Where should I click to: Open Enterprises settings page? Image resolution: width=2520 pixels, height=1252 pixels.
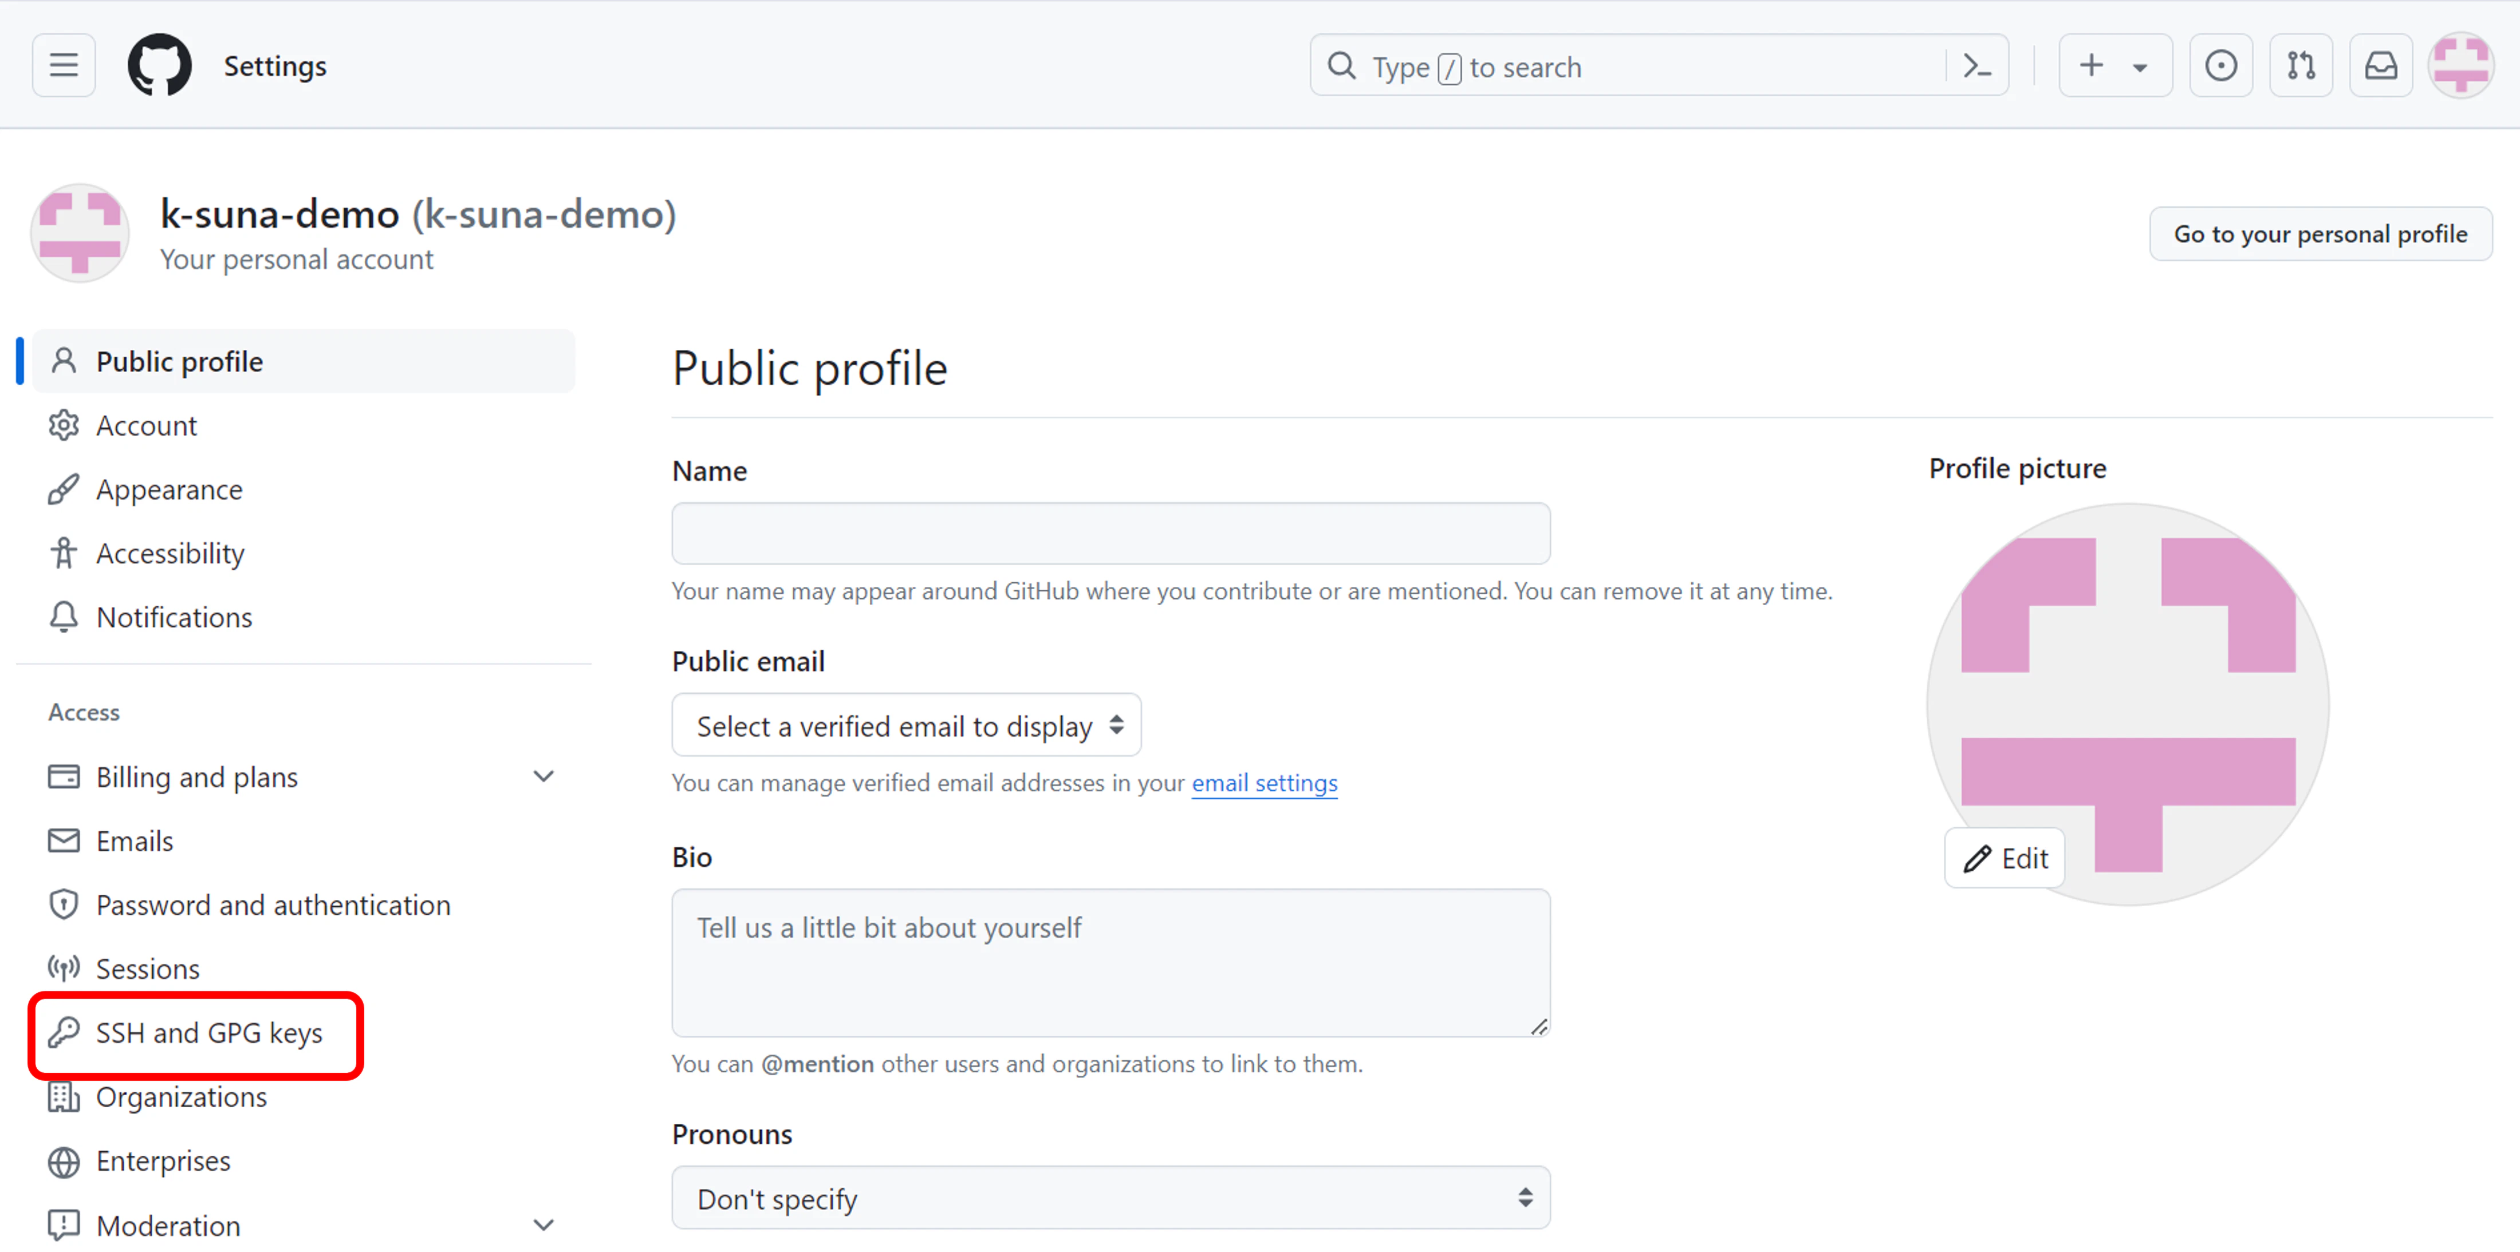[304, 1161]
